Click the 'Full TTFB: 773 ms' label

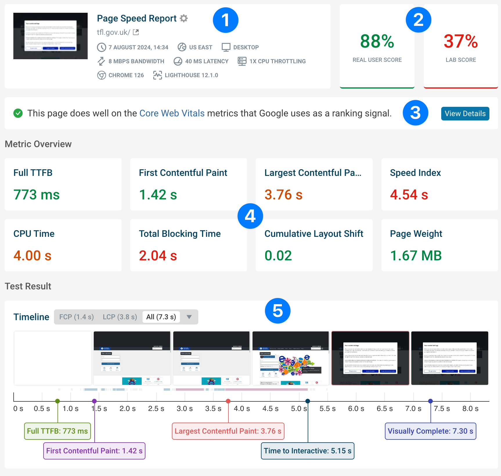[x=57, y=431]
